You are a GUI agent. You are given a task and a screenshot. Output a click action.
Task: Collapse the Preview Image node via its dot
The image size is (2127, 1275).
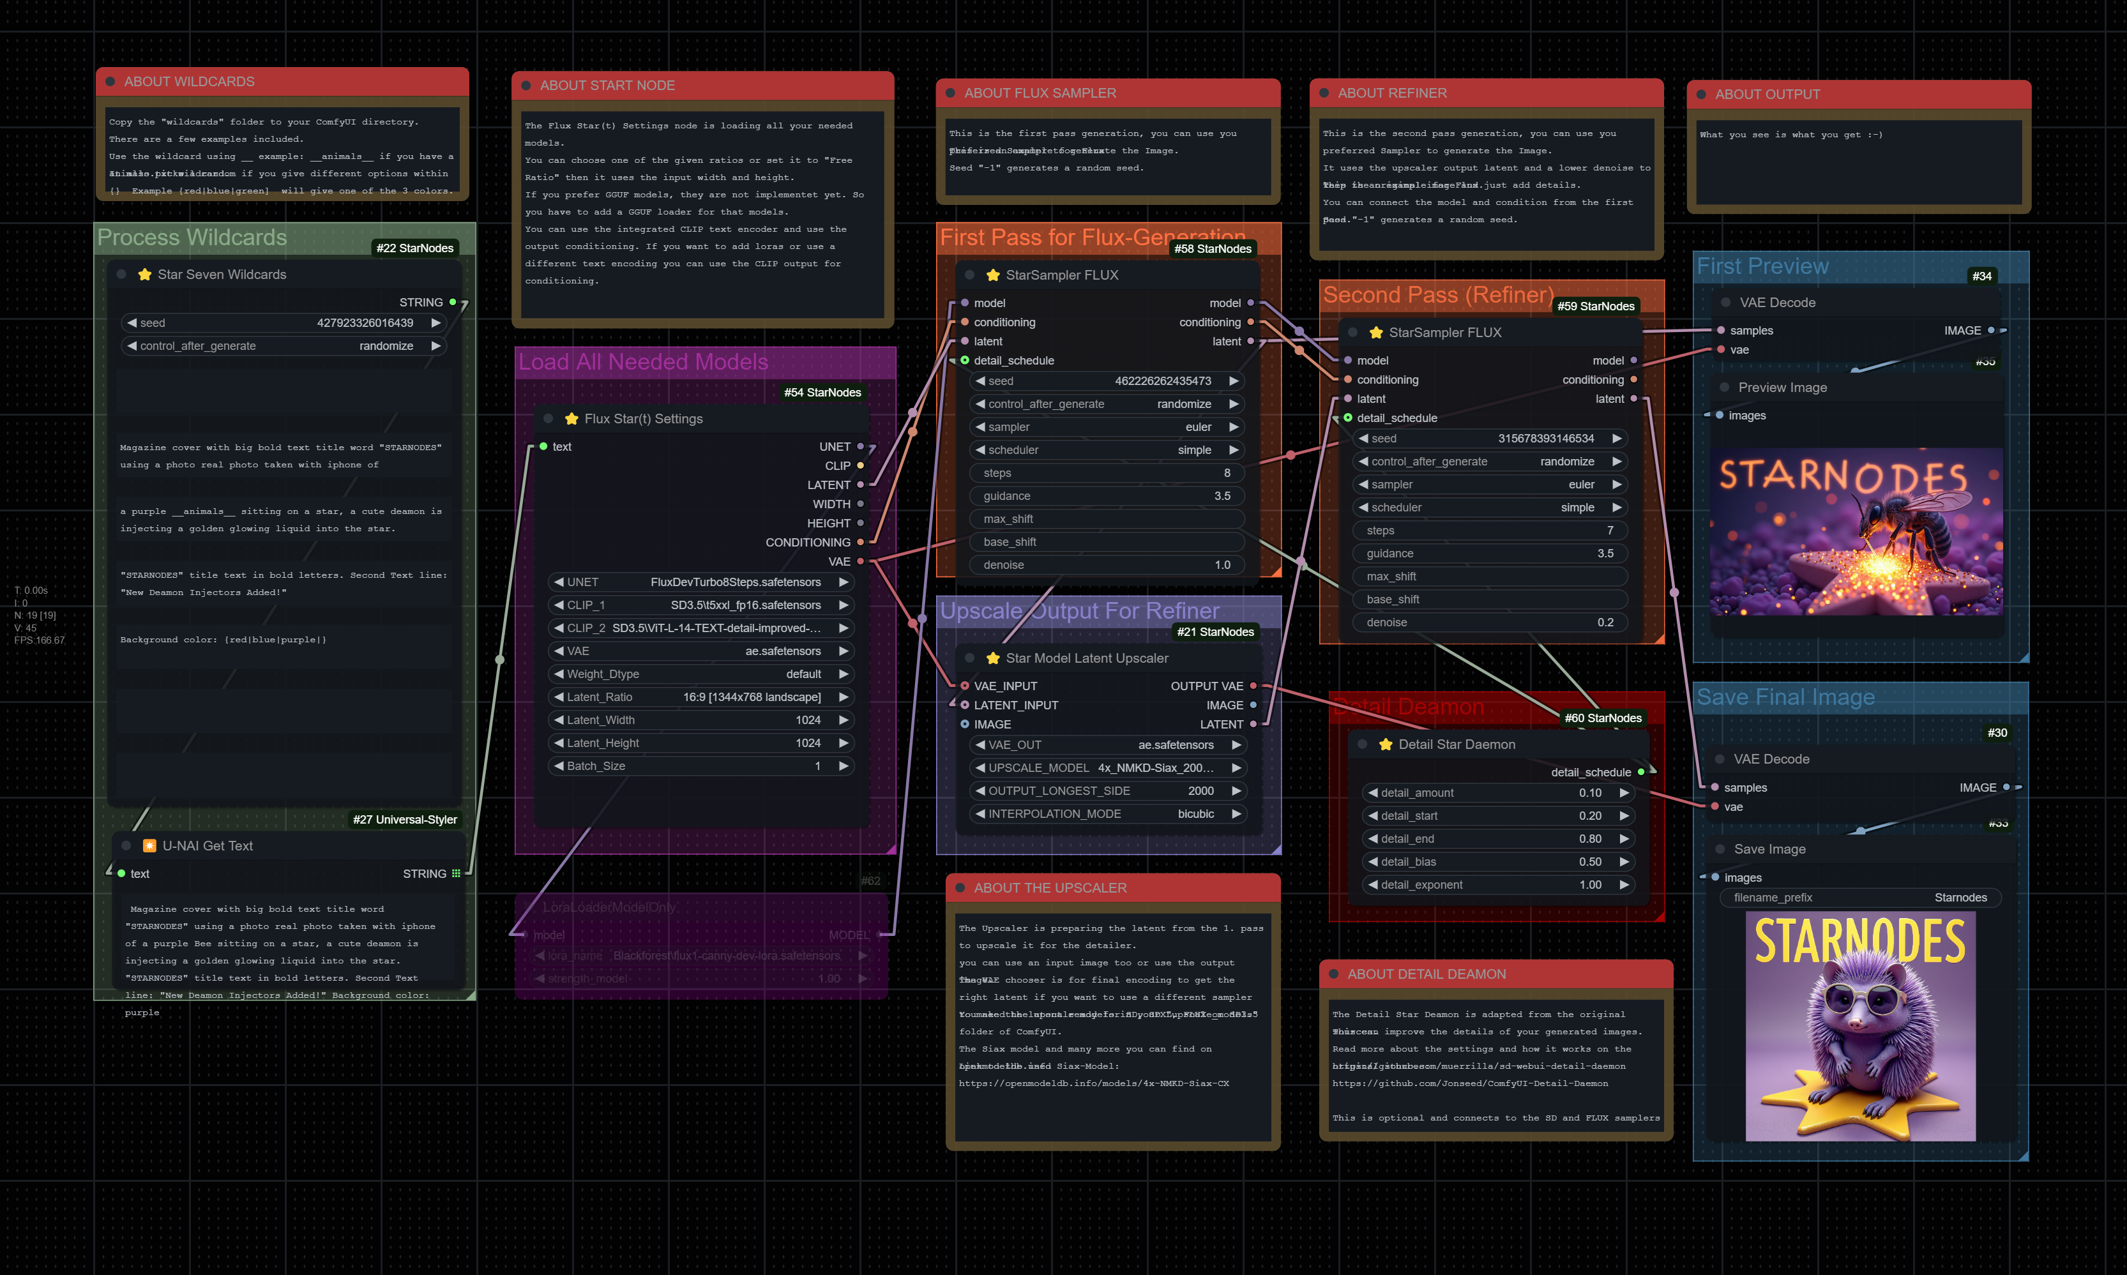point(1724,388)
